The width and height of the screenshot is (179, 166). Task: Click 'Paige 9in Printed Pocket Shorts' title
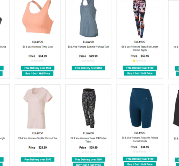pos(140,140)
